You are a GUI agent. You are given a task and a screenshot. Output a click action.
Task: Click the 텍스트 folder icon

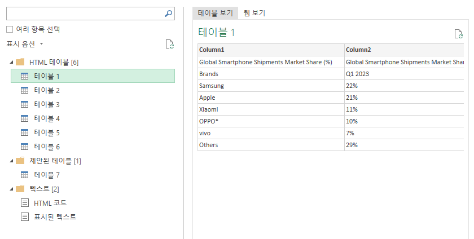[x=20, y=188]
